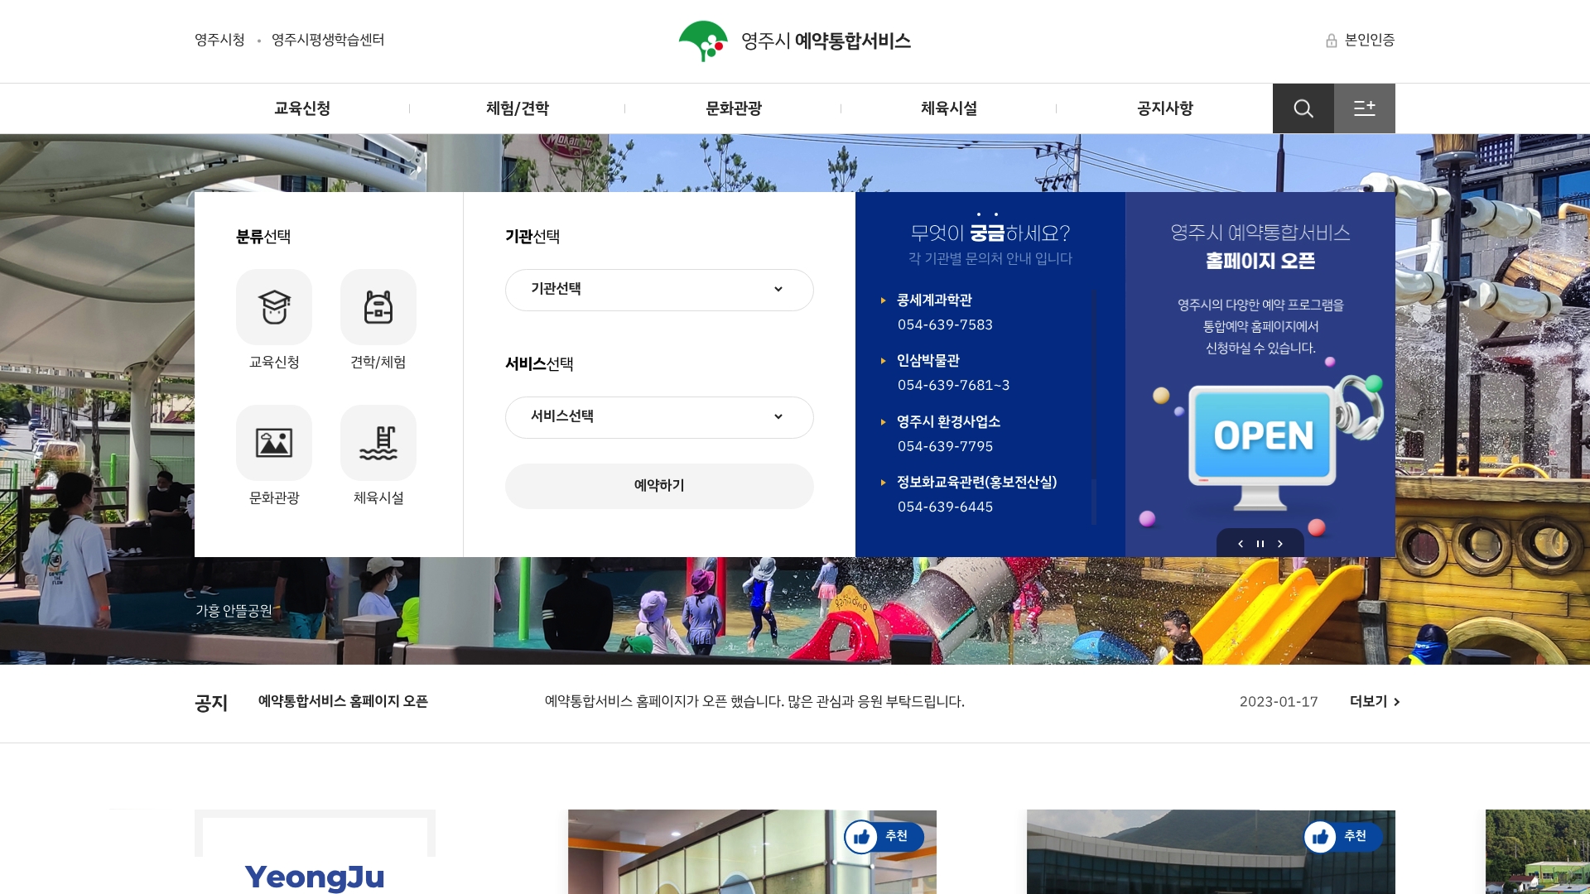Open the notice 예약통합서비스 홈페이지 오픈
Image resolution: width=1590 pixels, height=894 pixels.
tap(343, 701)
